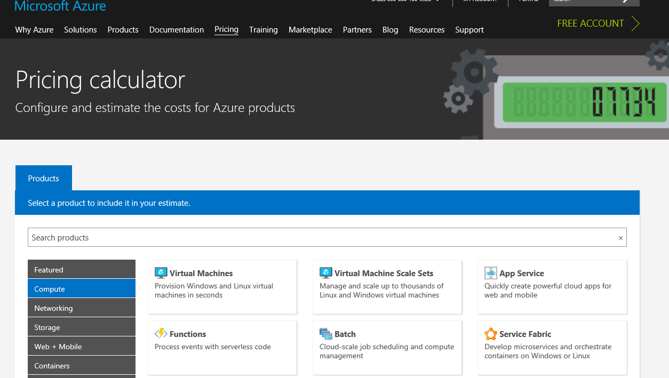Screen dimensions: 669x378
Task: Click the orange Service Fabric icon
Action: pos(490,334)
